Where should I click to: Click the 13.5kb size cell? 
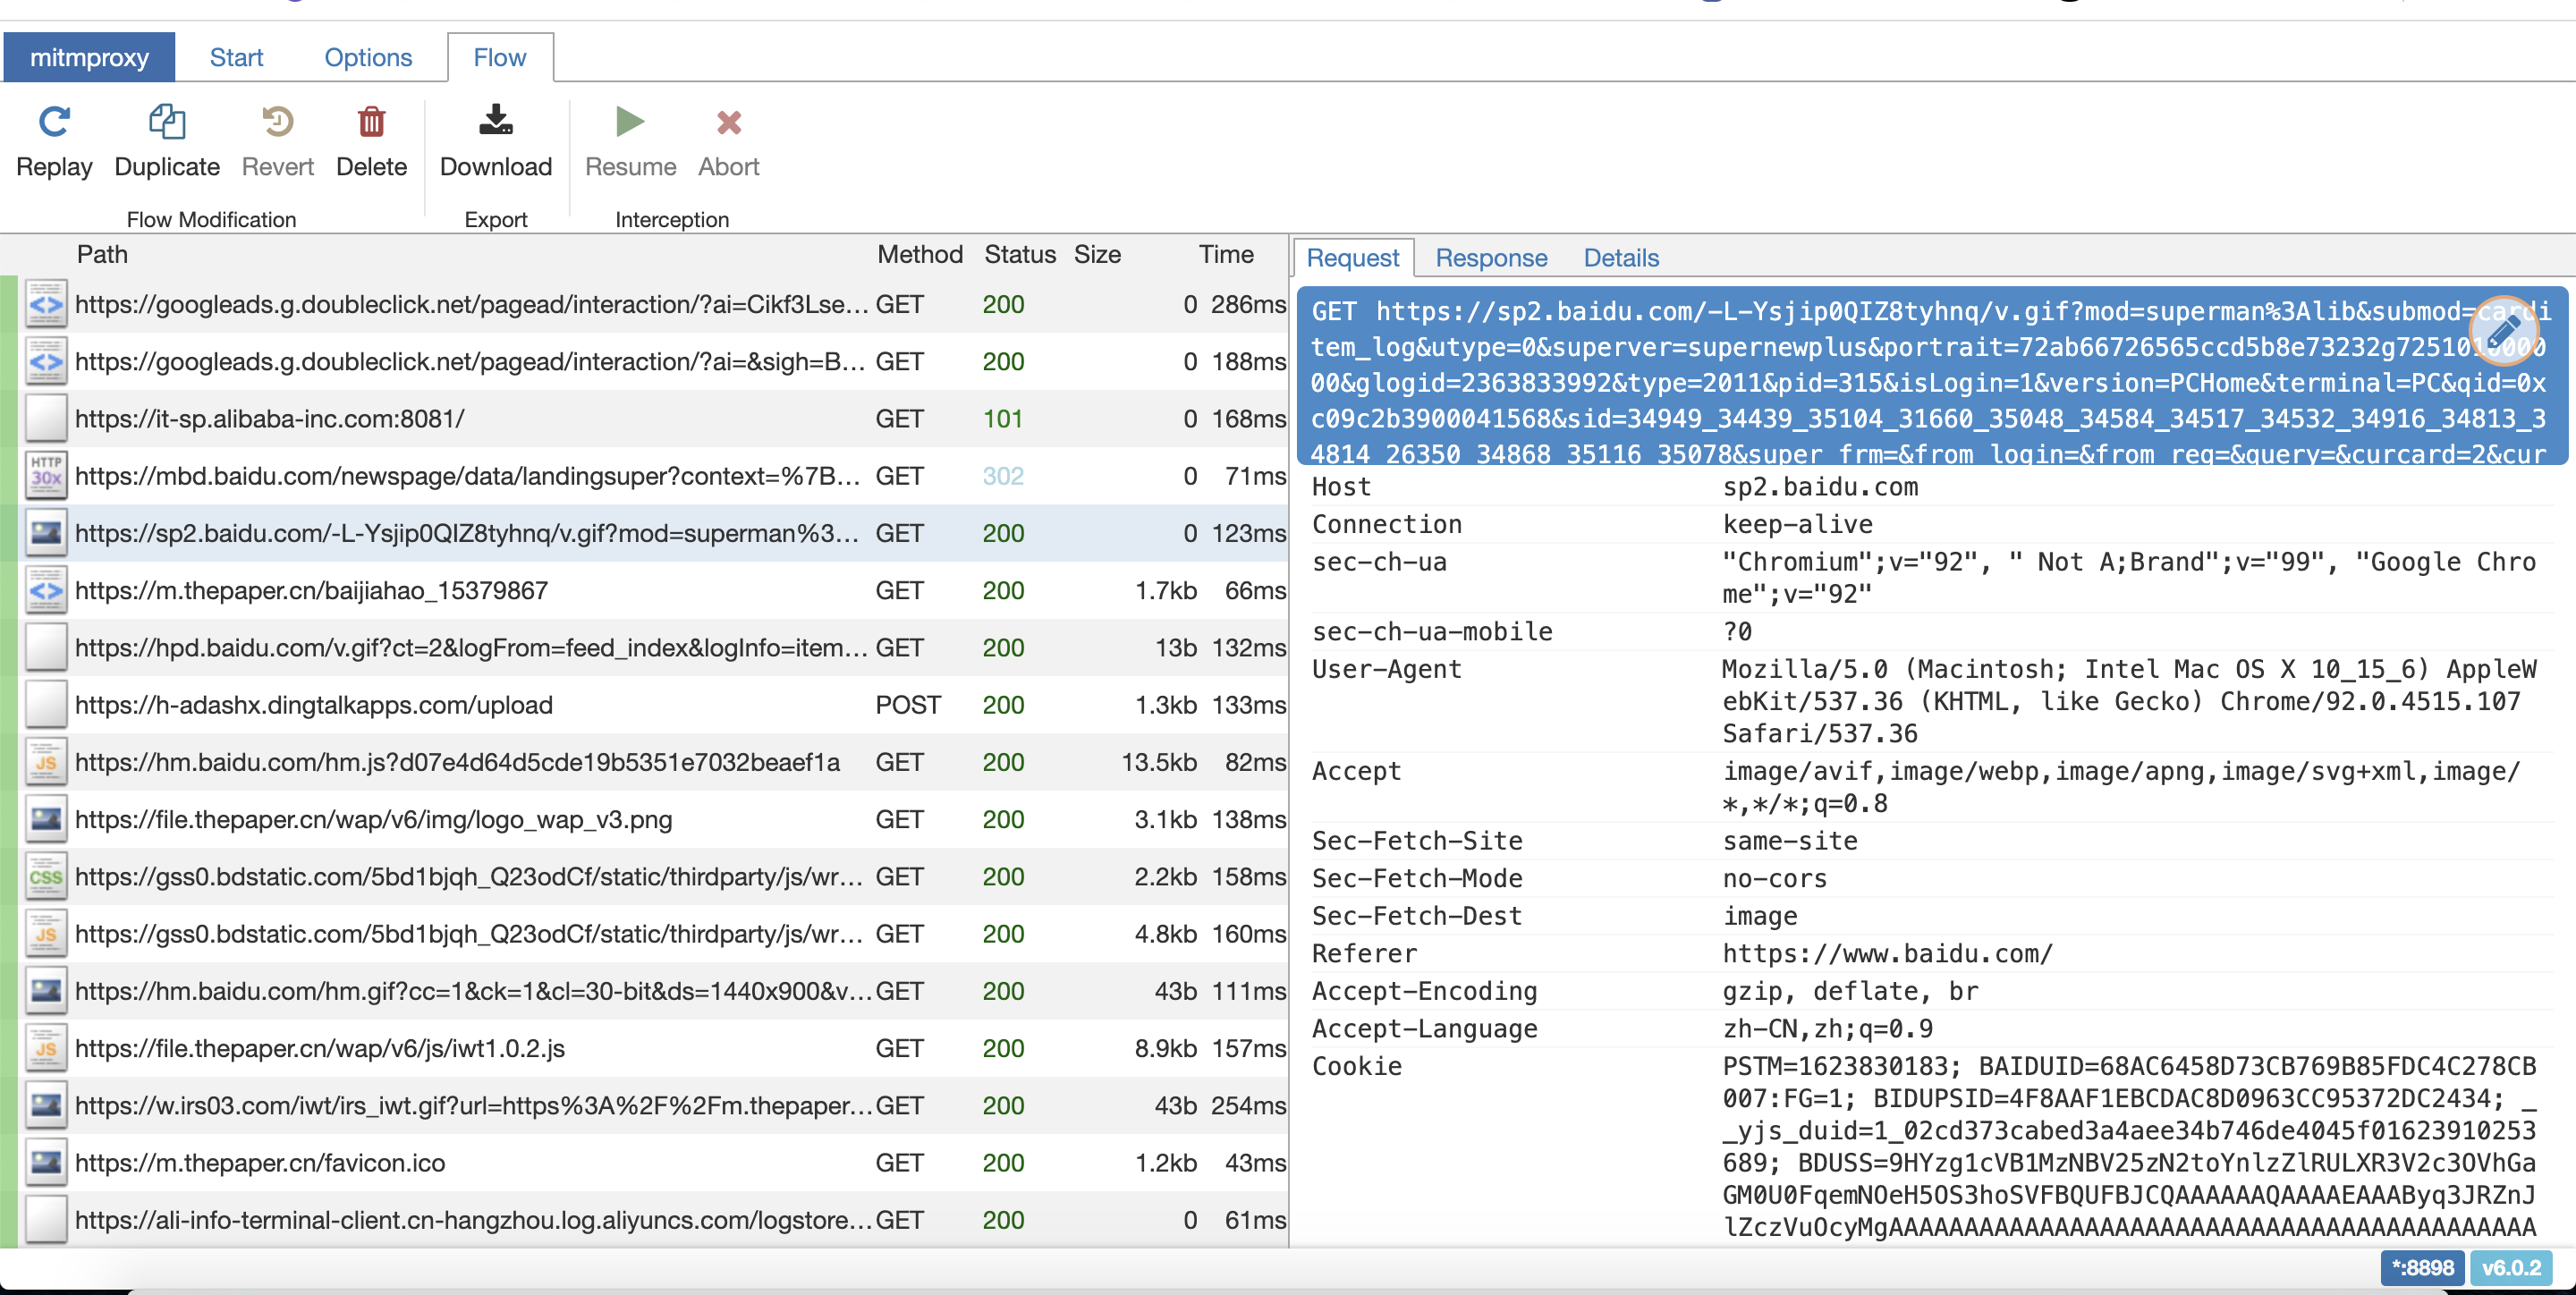click(x=1158, y=762)
